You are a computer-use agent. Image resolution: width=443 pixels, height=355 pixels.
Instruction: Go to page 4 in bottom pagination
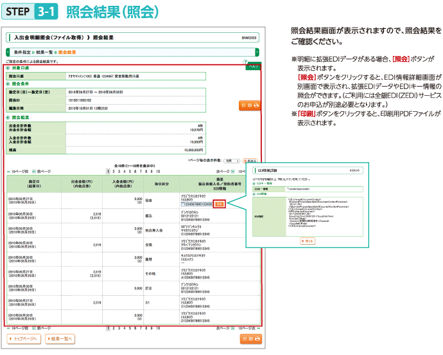(x=125, y=328)
